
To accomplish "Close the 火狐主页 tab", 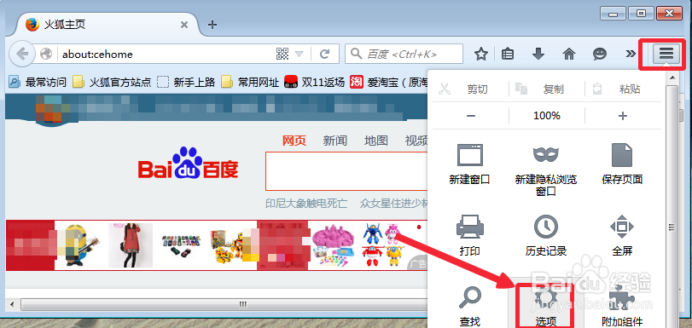I will [x=184, y=25].
